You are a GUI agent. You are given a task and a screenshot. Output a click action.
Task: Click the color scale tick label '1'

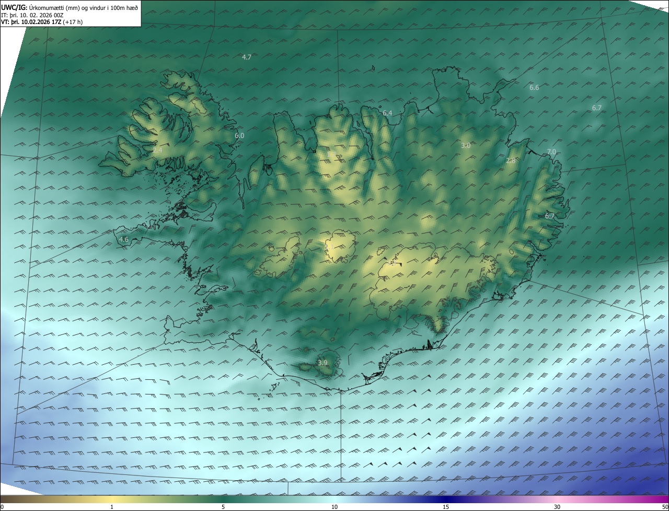click(112, 507)
